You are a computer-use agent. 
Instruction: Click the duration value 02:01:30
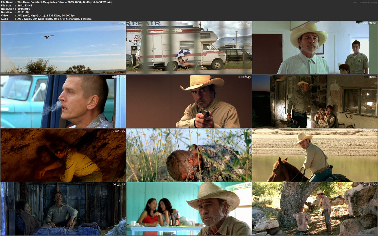coord(23,12)
